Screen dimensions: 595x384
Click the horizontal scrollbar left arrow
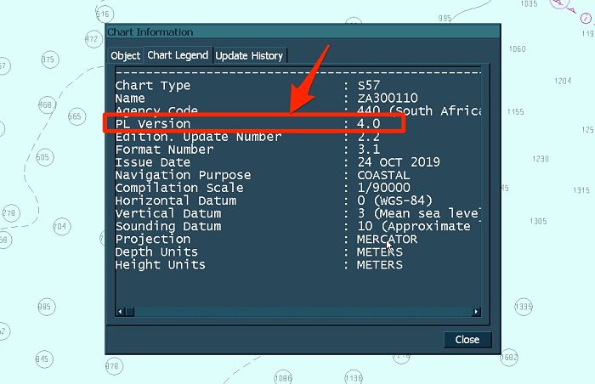pyautogui.click(x=119, y=312)
